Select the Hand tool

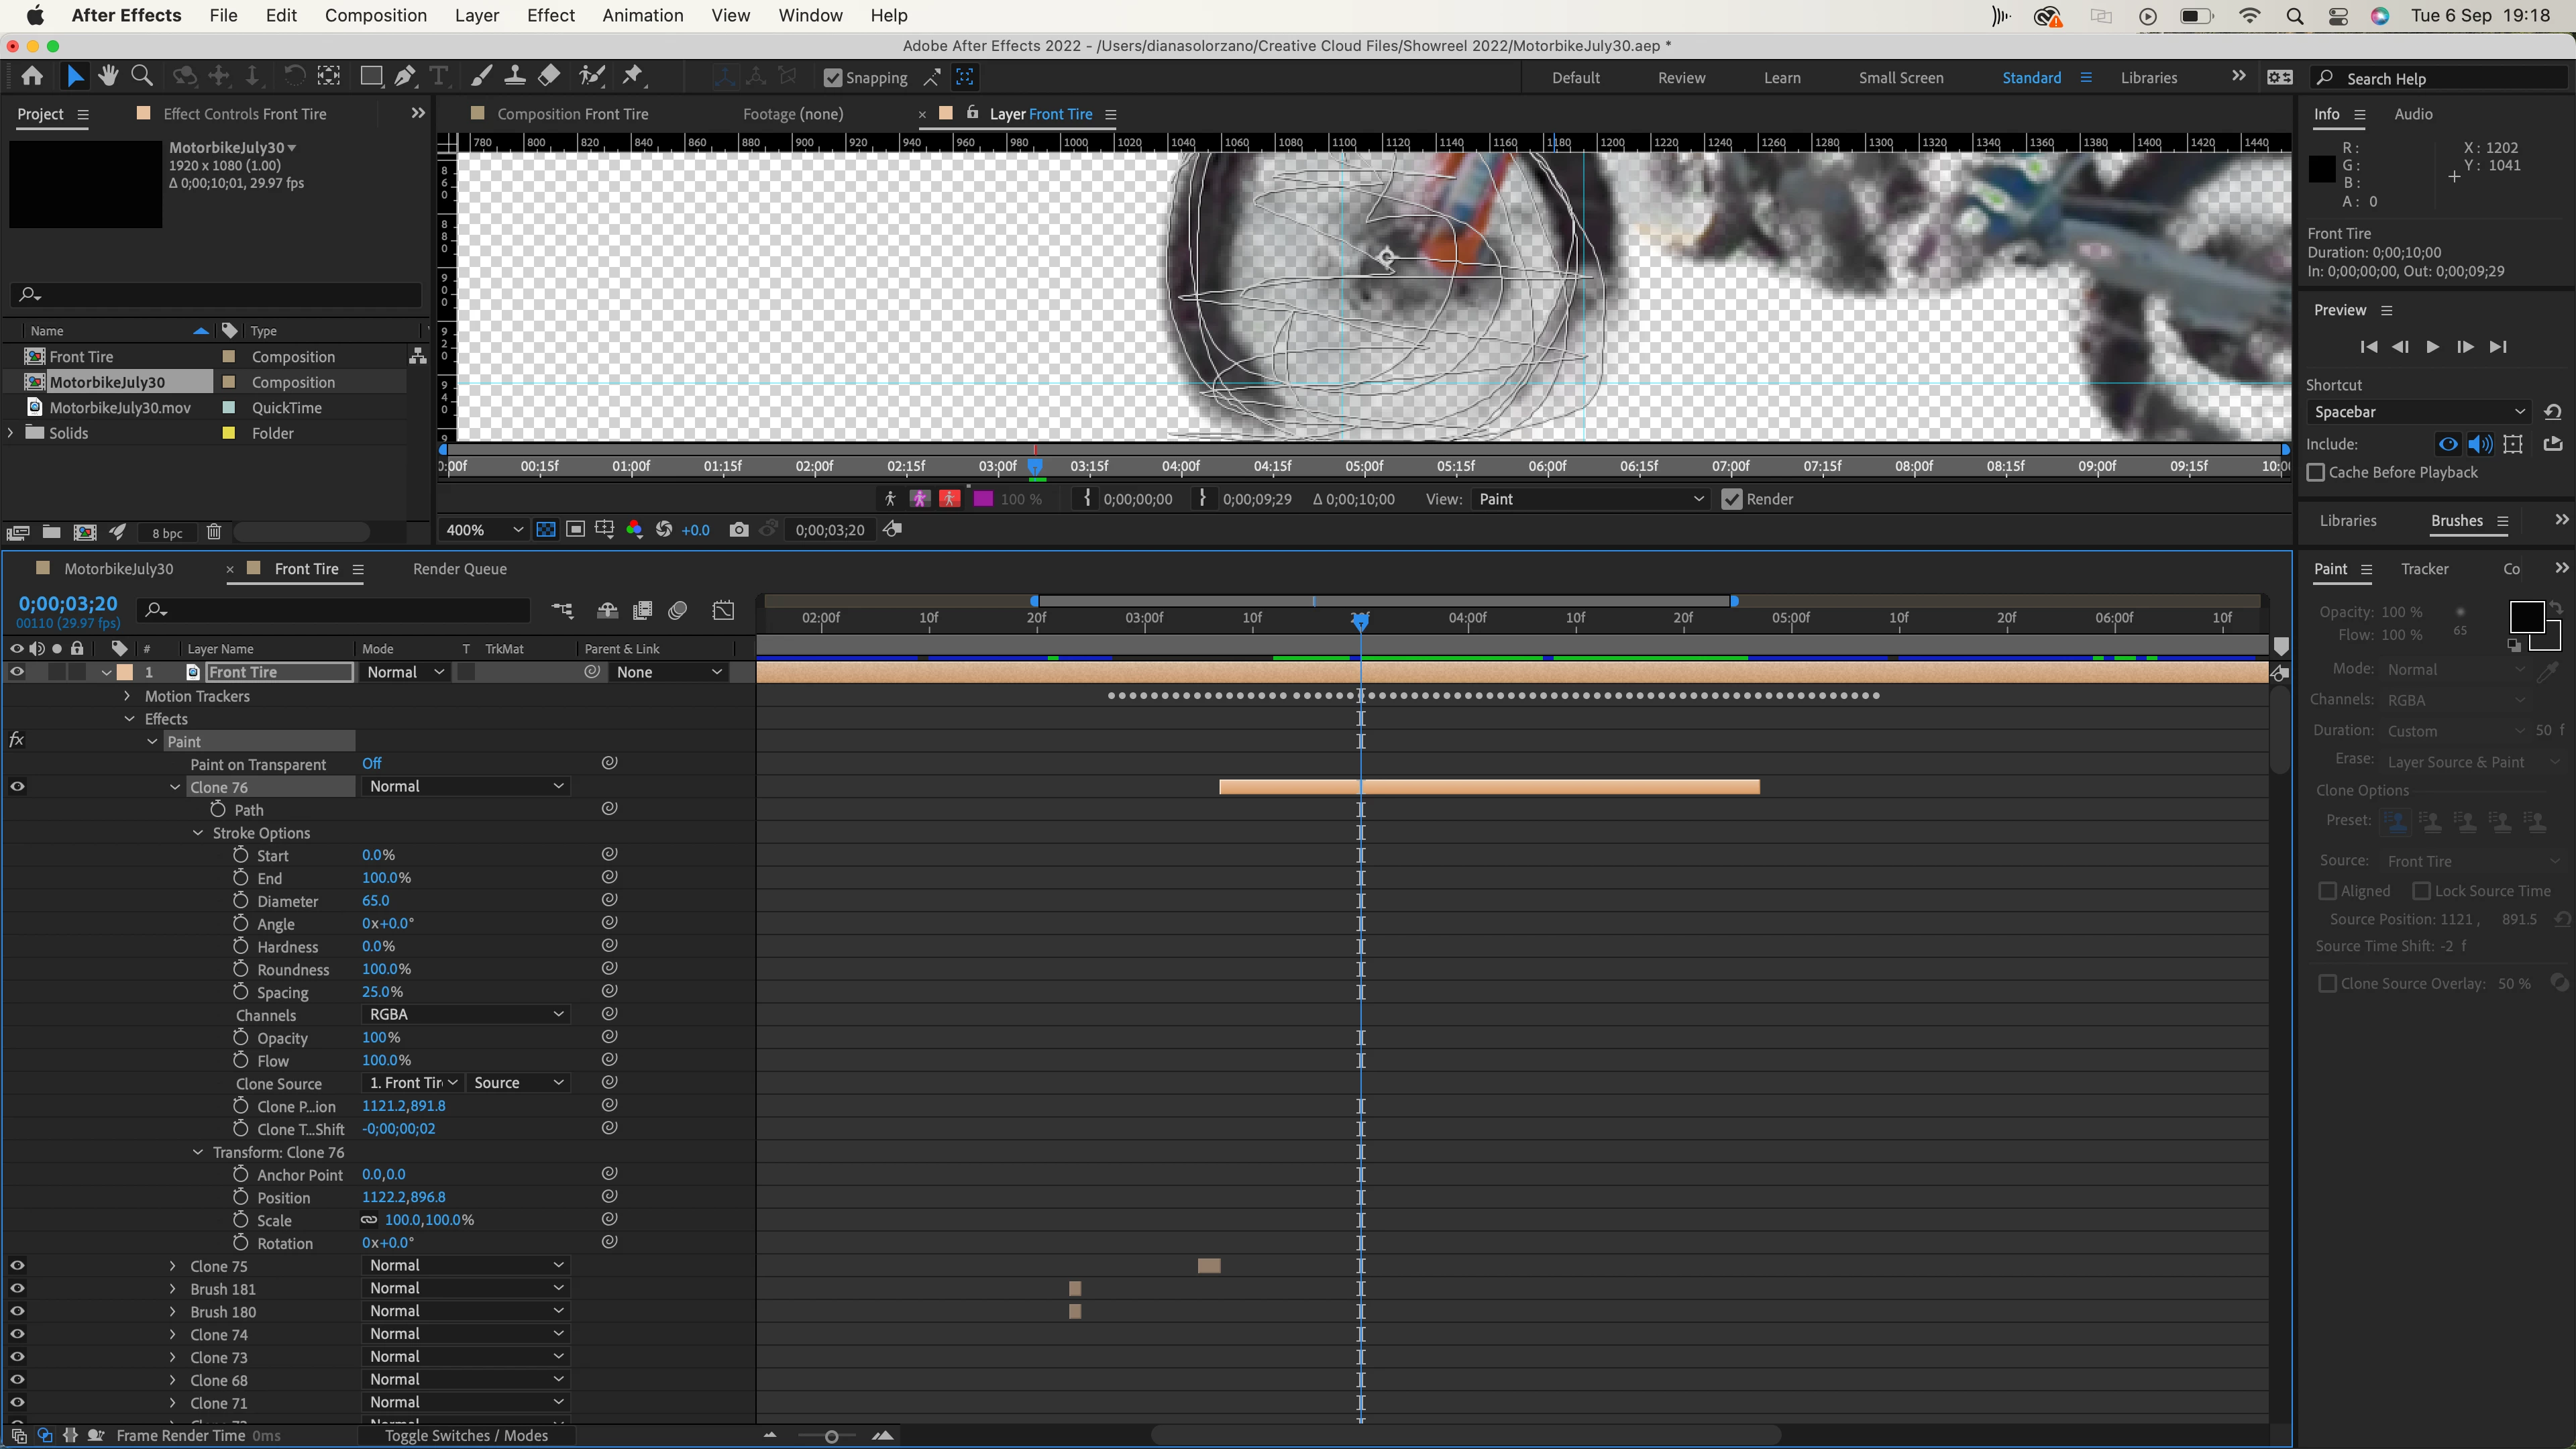108,76
